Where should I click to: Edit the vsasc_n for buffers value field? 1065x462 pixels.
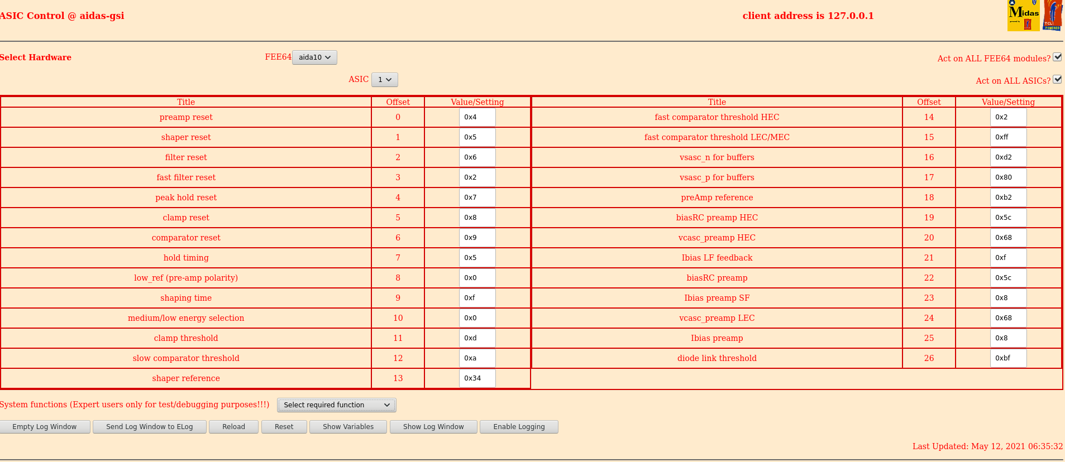click(1009, 157)
